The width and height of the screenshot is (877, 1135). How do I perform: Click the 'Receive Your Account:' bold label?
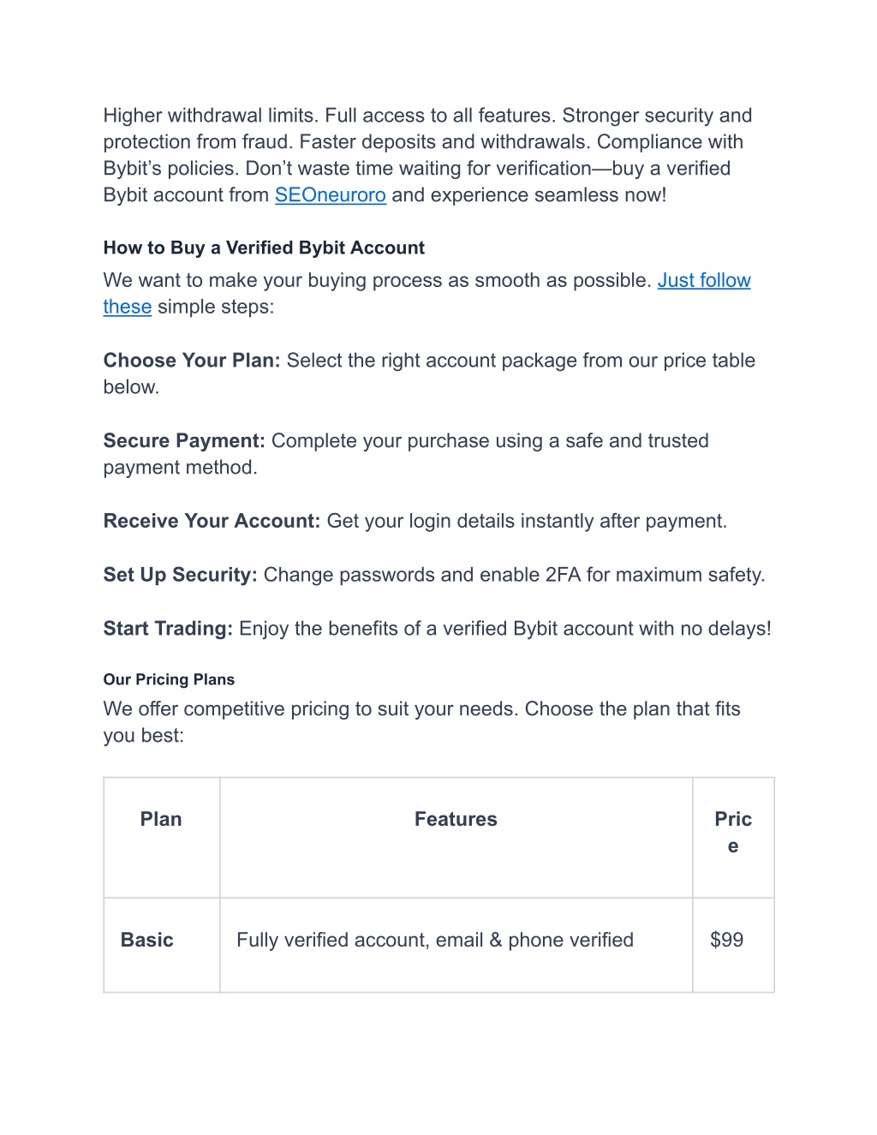212,522
